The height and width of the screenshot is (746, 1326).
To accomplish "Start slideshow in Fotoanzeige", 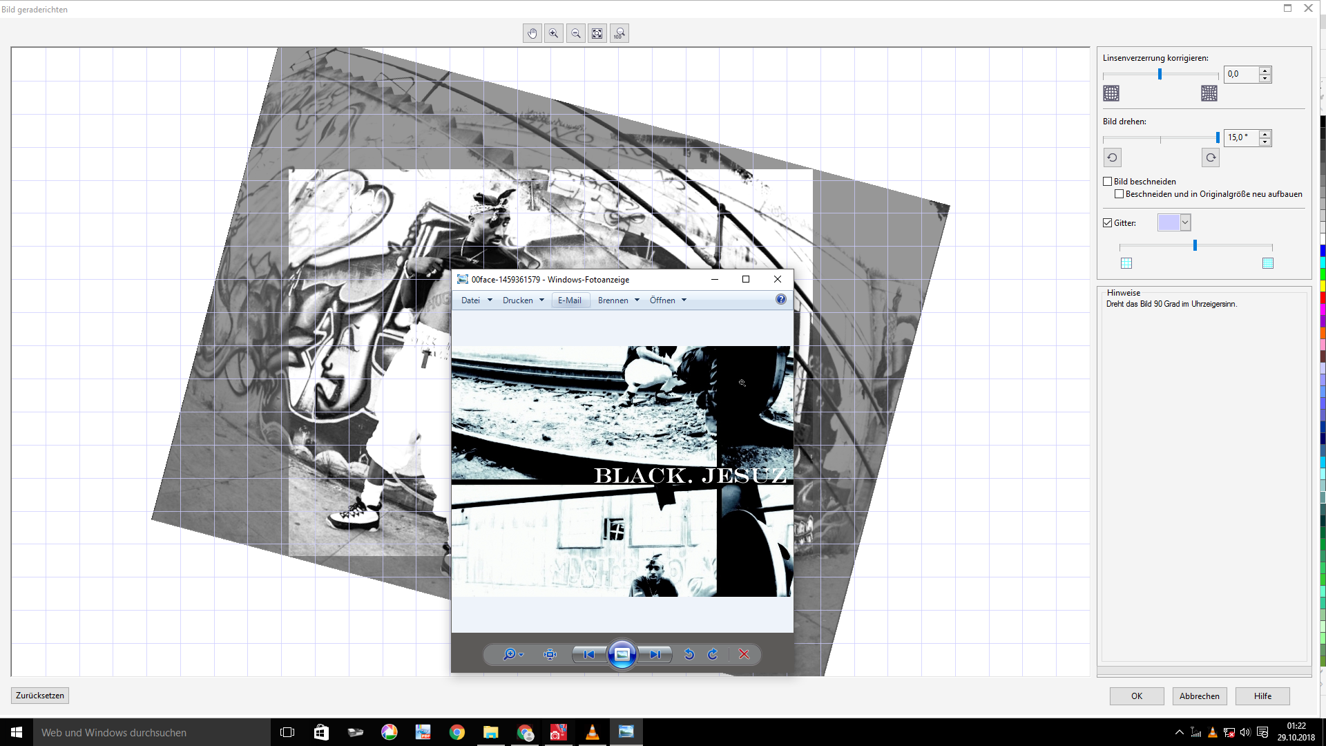I will click(x=622, y=654).
